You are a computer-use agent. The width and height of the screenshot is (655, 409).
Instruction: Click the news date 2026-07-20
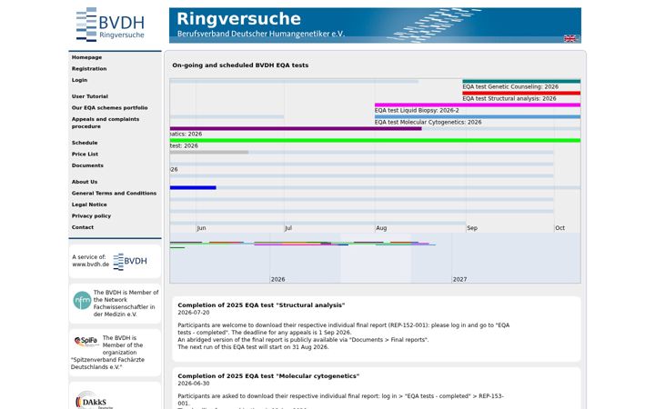pyautogui.click(x=194, y=313)
